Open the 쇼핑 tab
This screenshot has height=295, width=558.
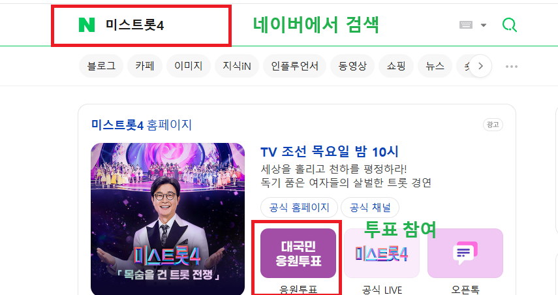click(396, 66)
